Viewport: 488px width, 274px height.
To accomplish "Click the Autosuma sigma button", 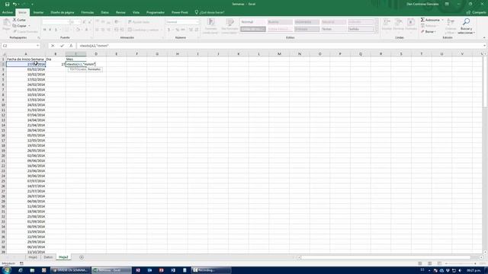I will click(430, 20).
